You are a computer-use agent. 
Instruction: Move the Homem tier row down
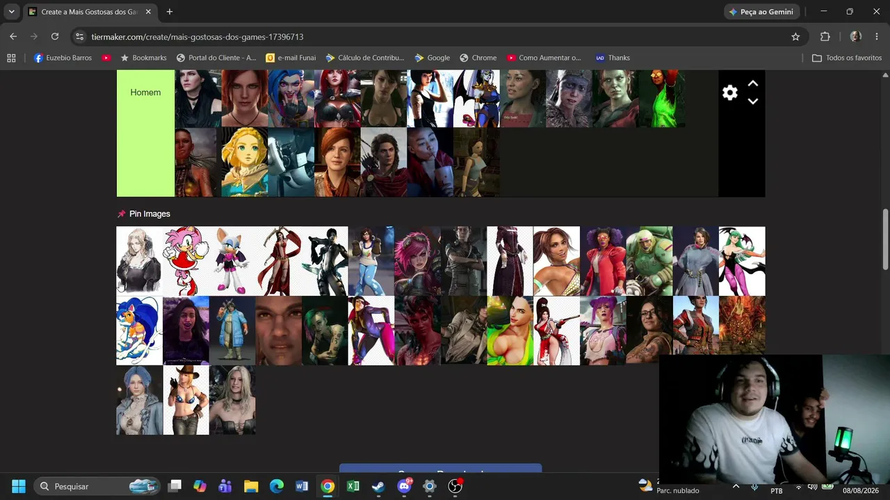click(752, 101)
